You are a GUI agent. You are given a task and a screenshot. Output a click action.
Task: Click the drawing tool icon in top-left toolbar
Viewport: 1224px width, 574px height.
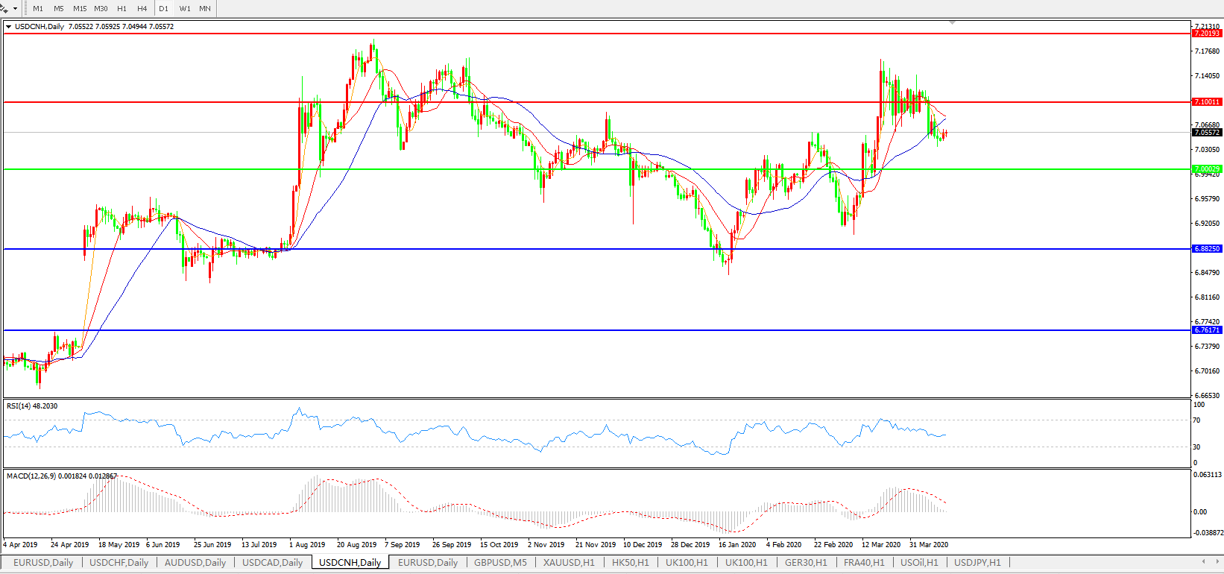tap(4, 8)
